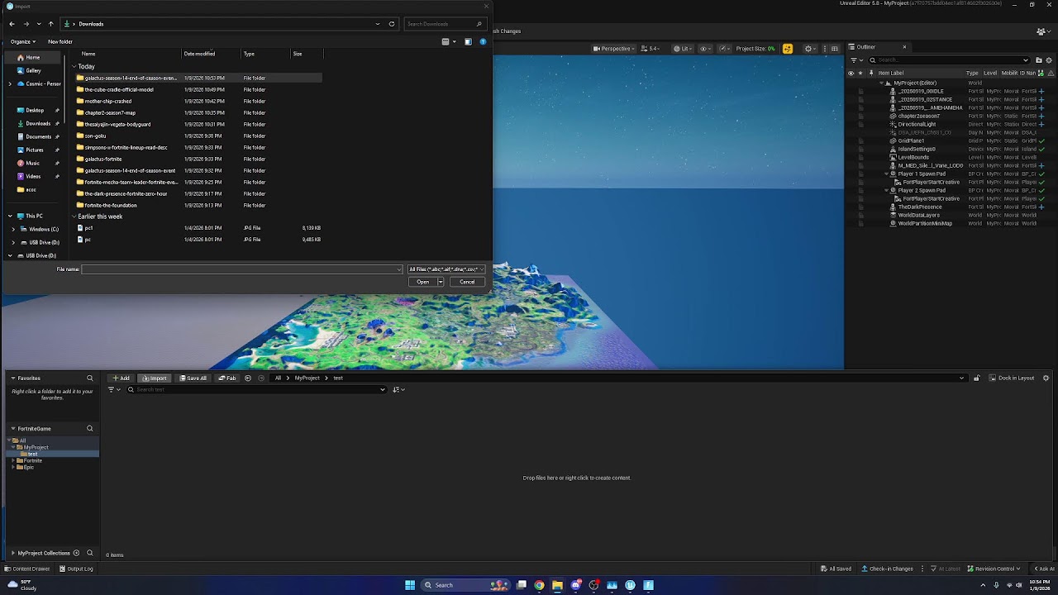Go up one folder level in Import dialog
The image size is (1058, 595).
click(51, 24)
